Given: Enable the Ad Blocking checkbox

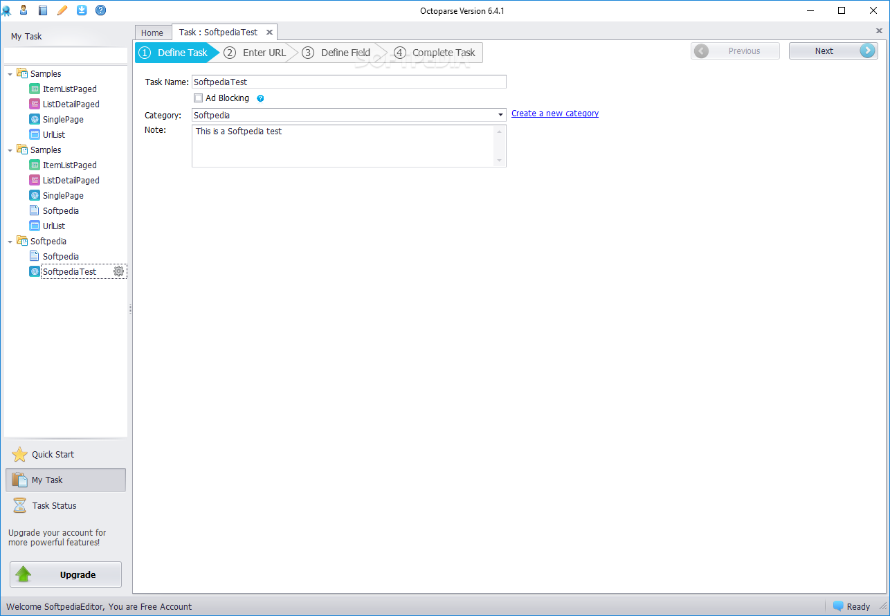Looking at the screenshot, I should pyautogui.click(x=199, y=98).
